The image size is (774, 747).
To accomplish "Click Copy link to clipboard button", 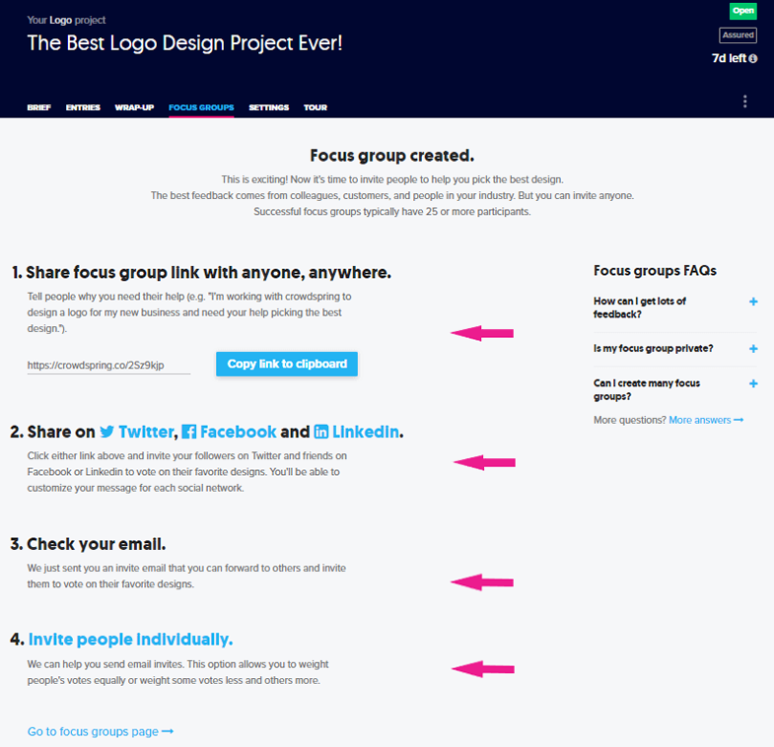I will pyautogui.click(x=287, y=364).
